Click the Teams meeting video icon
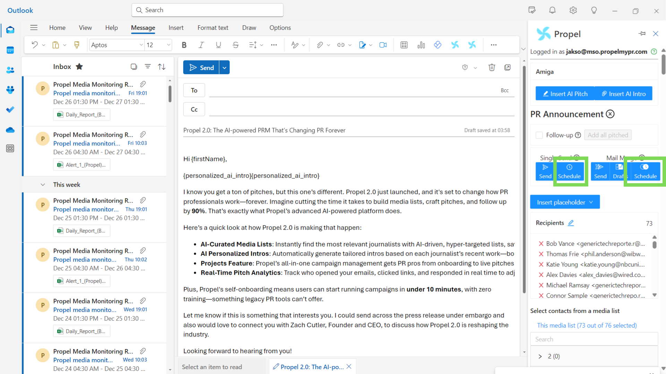 click(383, 45)
